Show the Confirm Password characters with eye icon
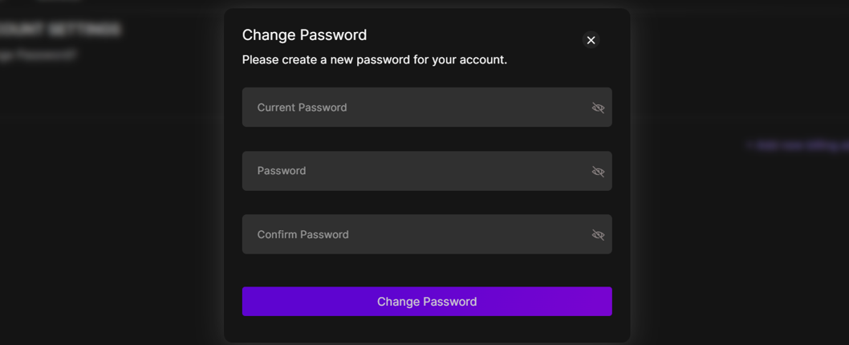849x345 pixels. pos(598,234)
